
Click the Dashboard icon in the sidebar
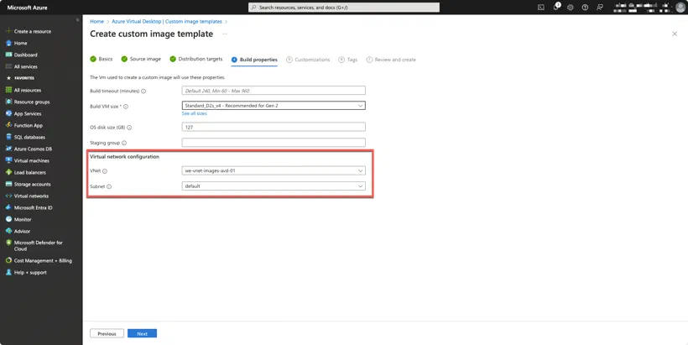[x=8, y=55]
